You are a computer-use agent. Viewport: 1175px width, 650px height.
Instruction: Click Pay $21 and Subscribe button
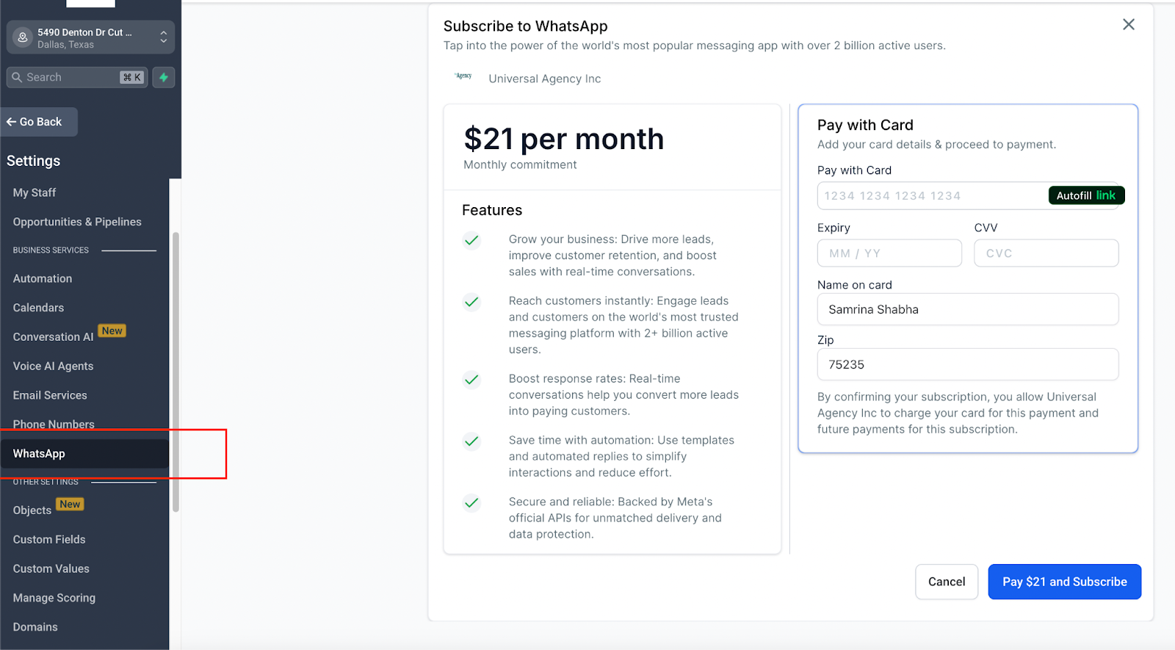(1064, 582)
